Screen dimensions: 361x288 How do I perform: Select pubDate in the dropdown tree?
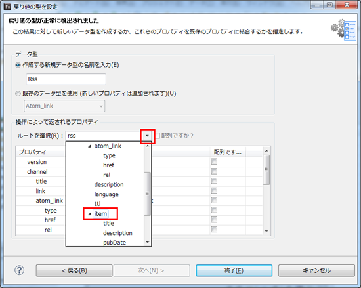[x=114, y=243]
